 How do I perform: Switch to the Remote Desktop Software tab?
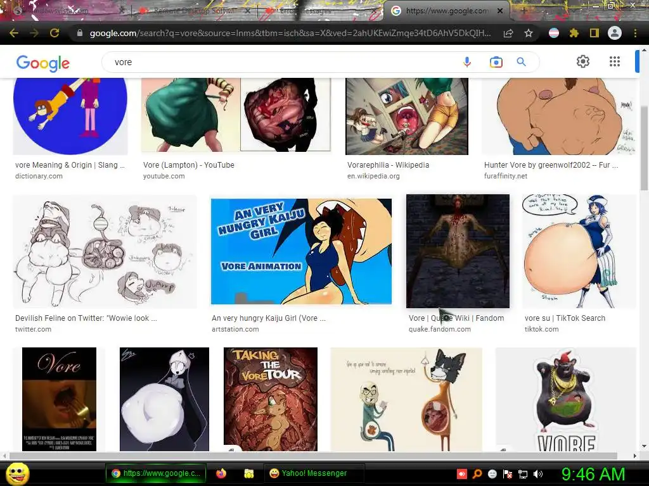[x=193, y=11]
